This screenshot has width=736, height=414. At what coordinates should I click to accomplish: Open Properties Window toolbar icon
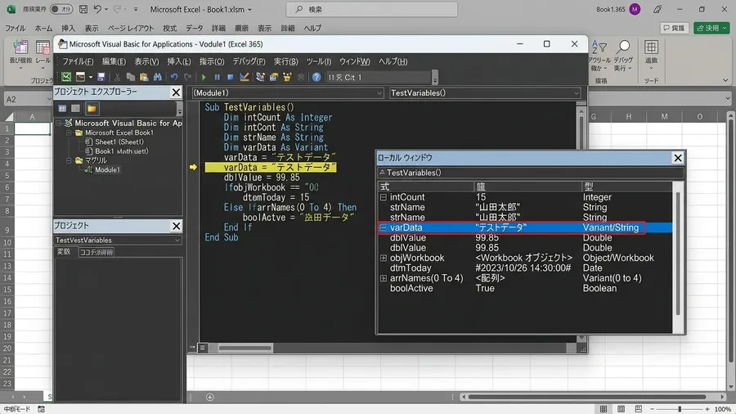click(274, 77)
